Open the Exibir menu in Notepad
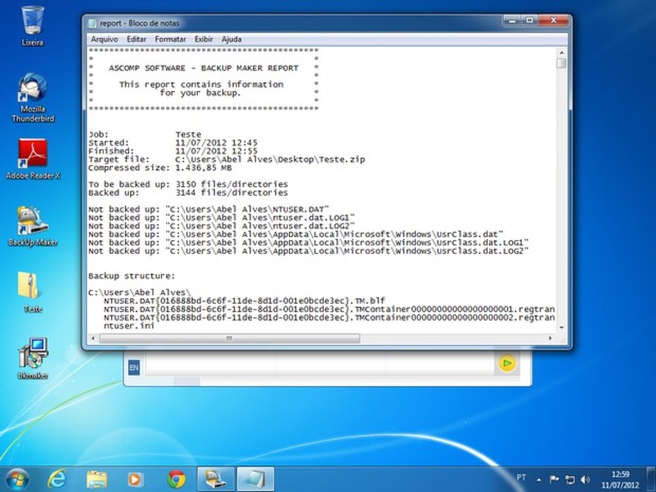 click(203, 39)
